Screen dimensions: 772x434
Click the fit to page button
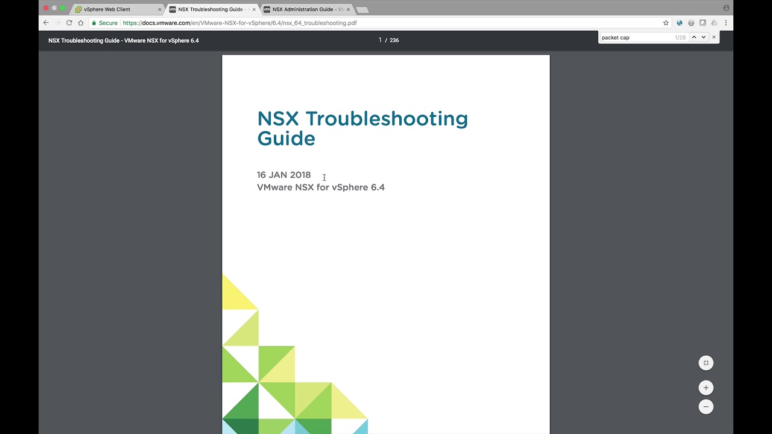pos(706,363)
